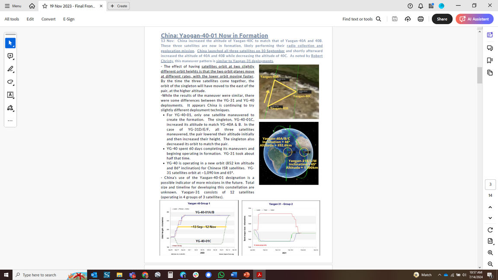Click the Yaogan 31 - Group 2 chart
This screenshot has height=280, width=498.
(281, 228)
